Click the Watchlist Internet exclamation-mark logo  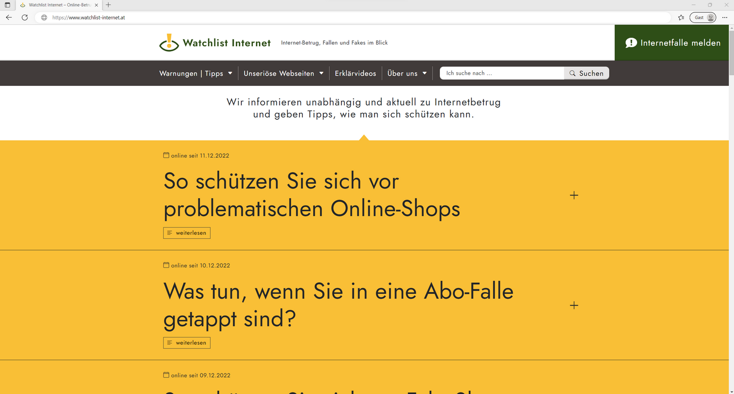(168, 42)
